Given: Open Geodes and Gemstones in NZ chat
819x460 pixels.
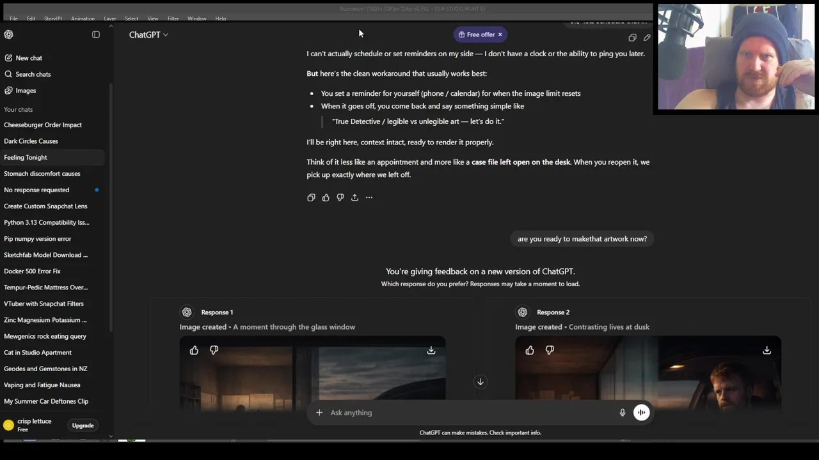Looking at the screenshot, I should (x=52, y=369).
